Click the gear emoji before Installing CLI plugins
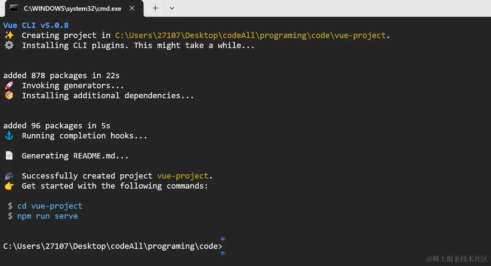The image size is (491, 266). pos(9,45)
